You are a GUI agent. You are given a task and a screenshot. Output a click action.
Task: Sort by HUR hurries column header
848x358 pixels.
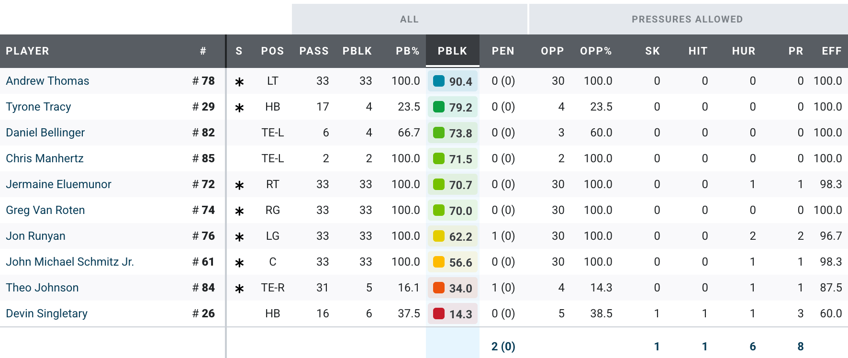tap(744, 51)
